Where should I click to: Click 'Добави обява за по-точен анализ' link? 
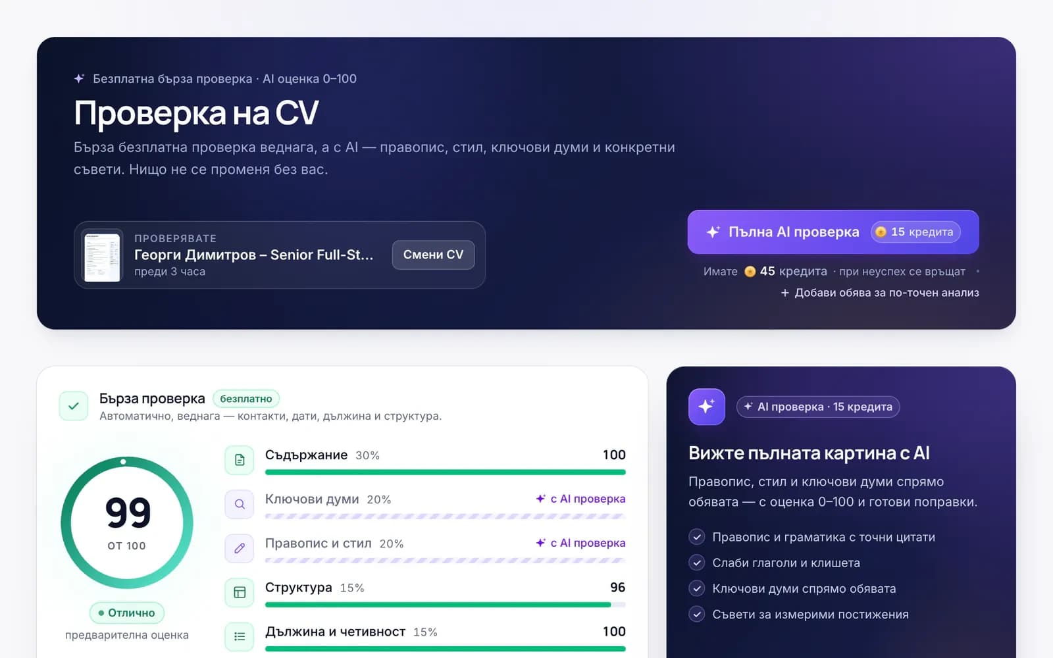[880, 293]
